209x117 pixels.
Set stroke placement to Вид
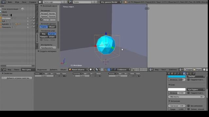click(x=44, y=34)
